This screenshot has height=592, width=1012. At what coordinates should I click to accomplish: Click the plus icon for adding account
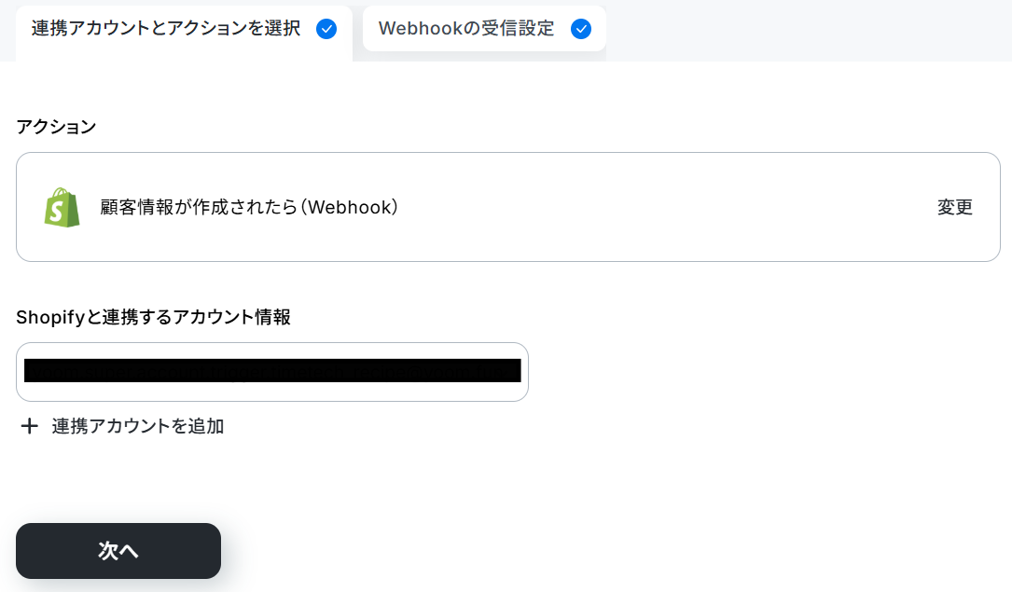coord(29,426)
